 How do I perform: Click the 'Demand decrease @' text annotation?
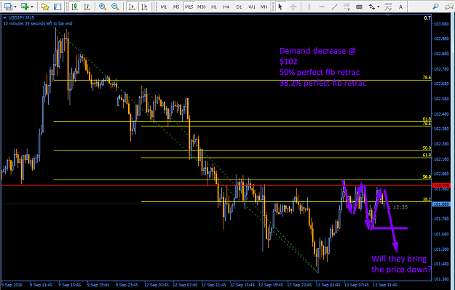pyautogui.click(x=317, y=51)
